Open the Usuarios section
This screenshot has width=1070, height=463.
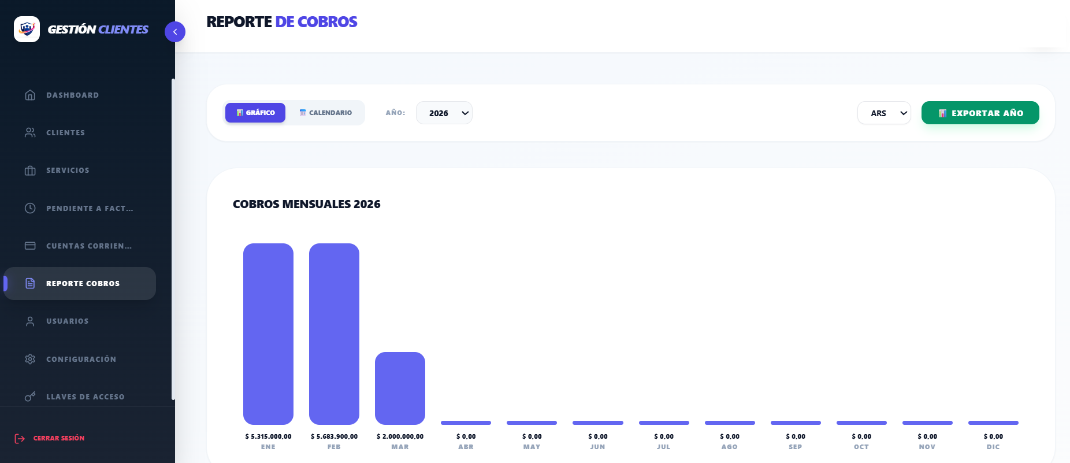[x=80, y=321]
